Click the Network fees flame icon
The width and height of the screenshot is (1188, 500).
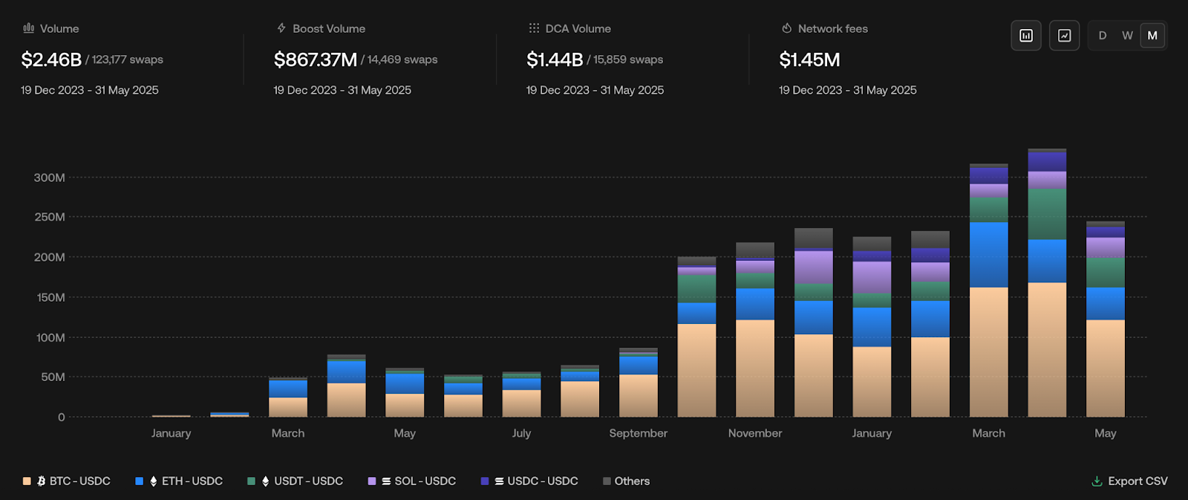pyautogui.click(x=787, y=28)
